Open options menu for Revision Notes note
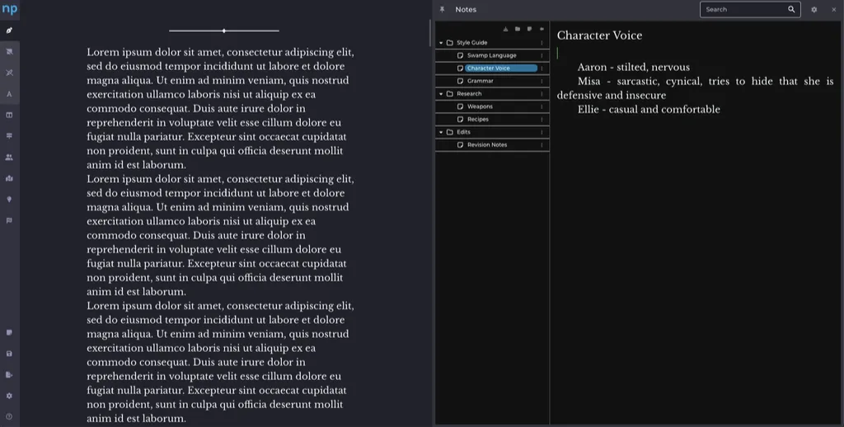The width and height of the screenshot is (844, 427). 542,145
